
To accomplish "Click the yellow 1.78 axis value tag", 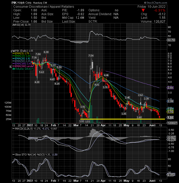I will [x=170, y=112].
